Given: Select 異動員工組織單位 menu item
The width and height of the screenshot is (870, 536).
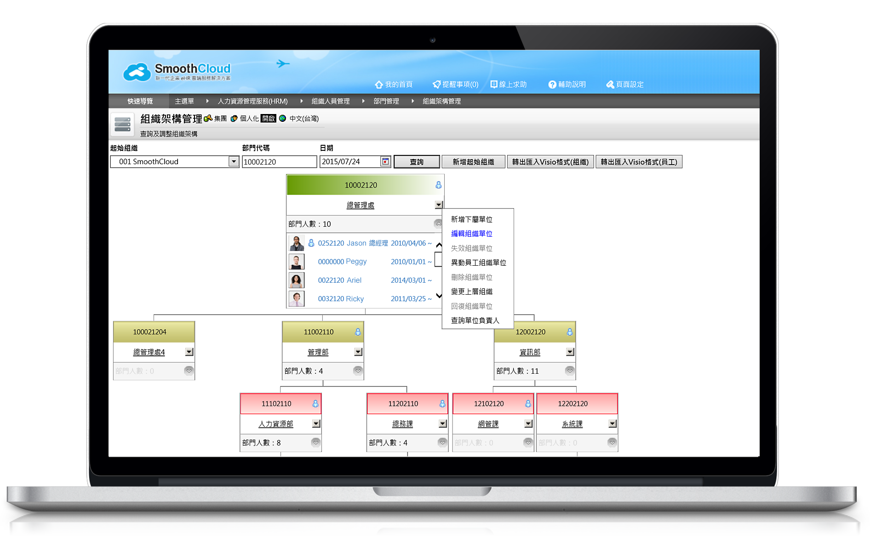Looking at the screenshot, I should point(478,262).
